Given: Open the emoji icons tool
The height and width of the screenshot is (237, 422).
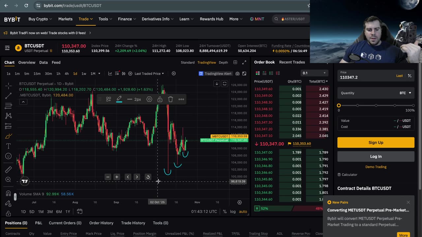Looking at the screenshot, I should (9, 156).
